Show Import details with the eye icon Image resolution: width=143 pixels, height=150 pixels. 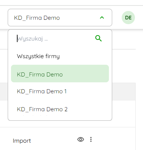pos(81,139)
